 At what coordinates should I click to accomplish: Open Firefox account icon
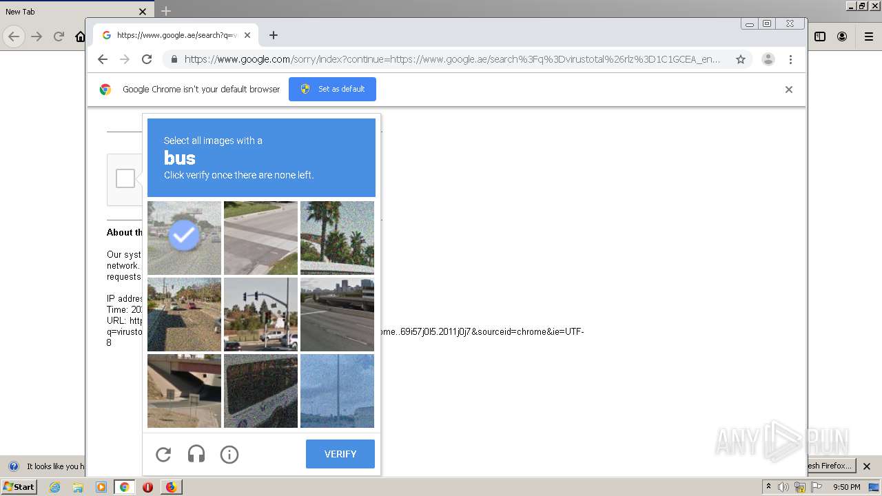[842, 37]
